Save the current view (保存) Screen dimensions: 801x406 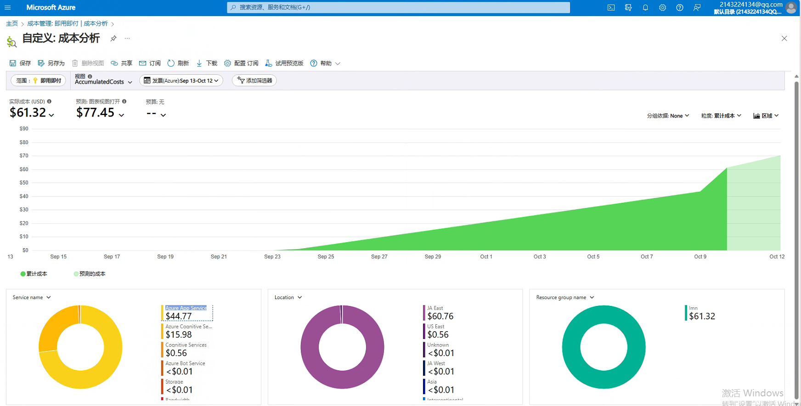[20, 63]
